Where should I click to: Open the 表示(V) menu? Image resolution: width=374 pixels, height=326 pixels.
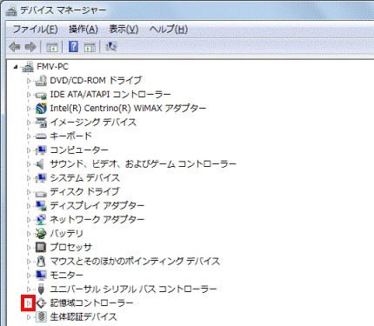[124, 30]
